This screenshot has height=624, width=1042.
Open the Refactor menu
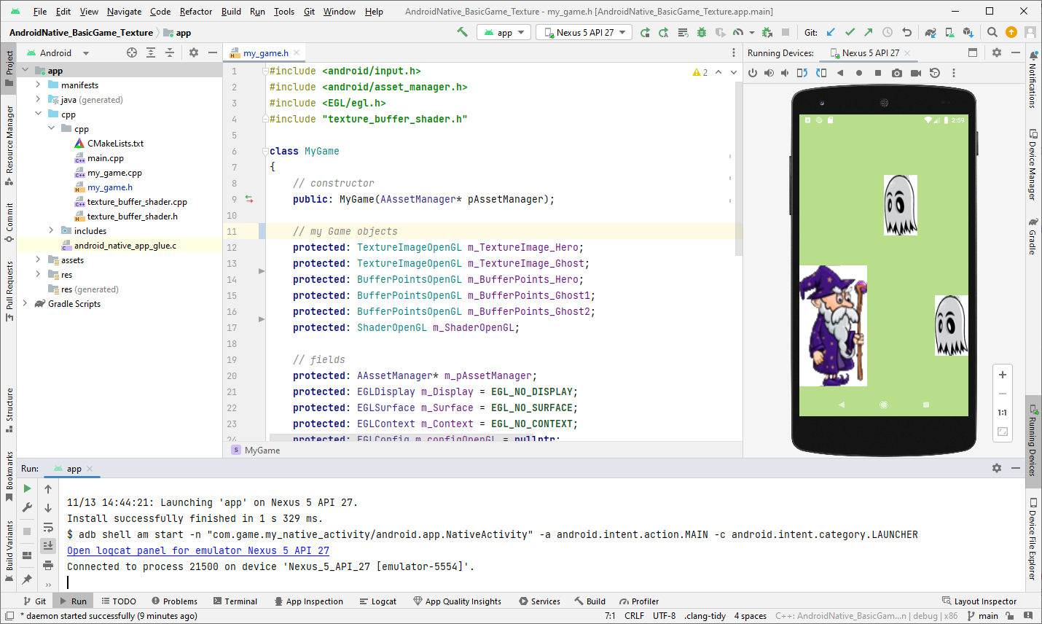click(196, 12)
